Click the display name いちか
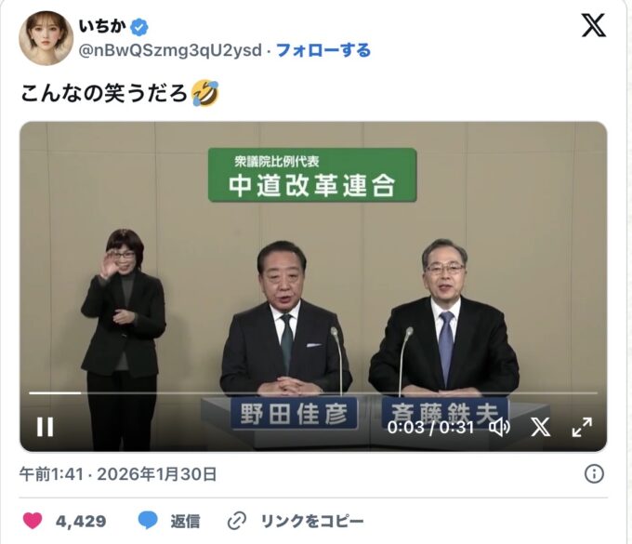Image resolution: width=632 pixels, height=544 pixels. (x=102, y=27)
